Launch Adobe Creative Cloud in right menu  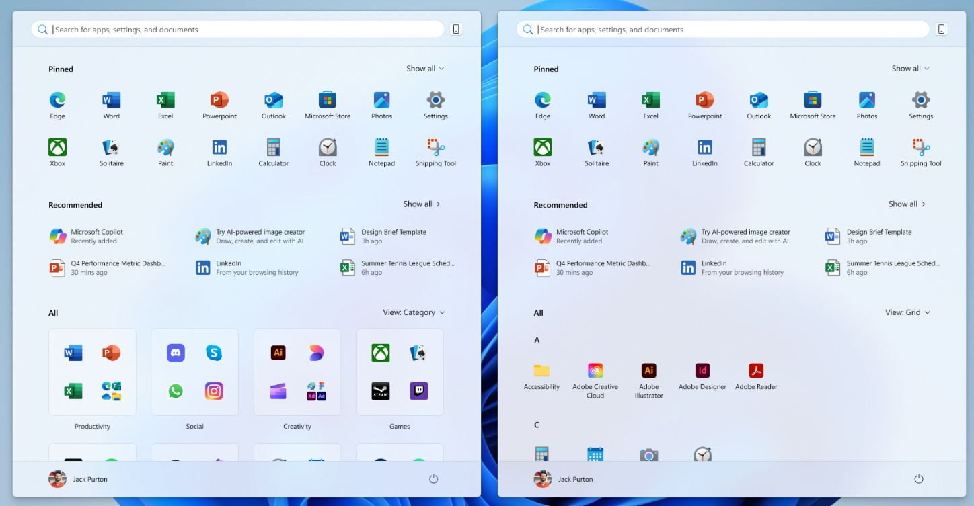coord(595,380)
